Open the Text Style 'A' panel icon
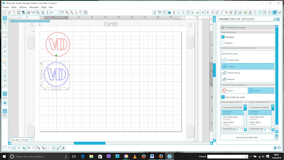The image size is (284, 160). (203, 12)
